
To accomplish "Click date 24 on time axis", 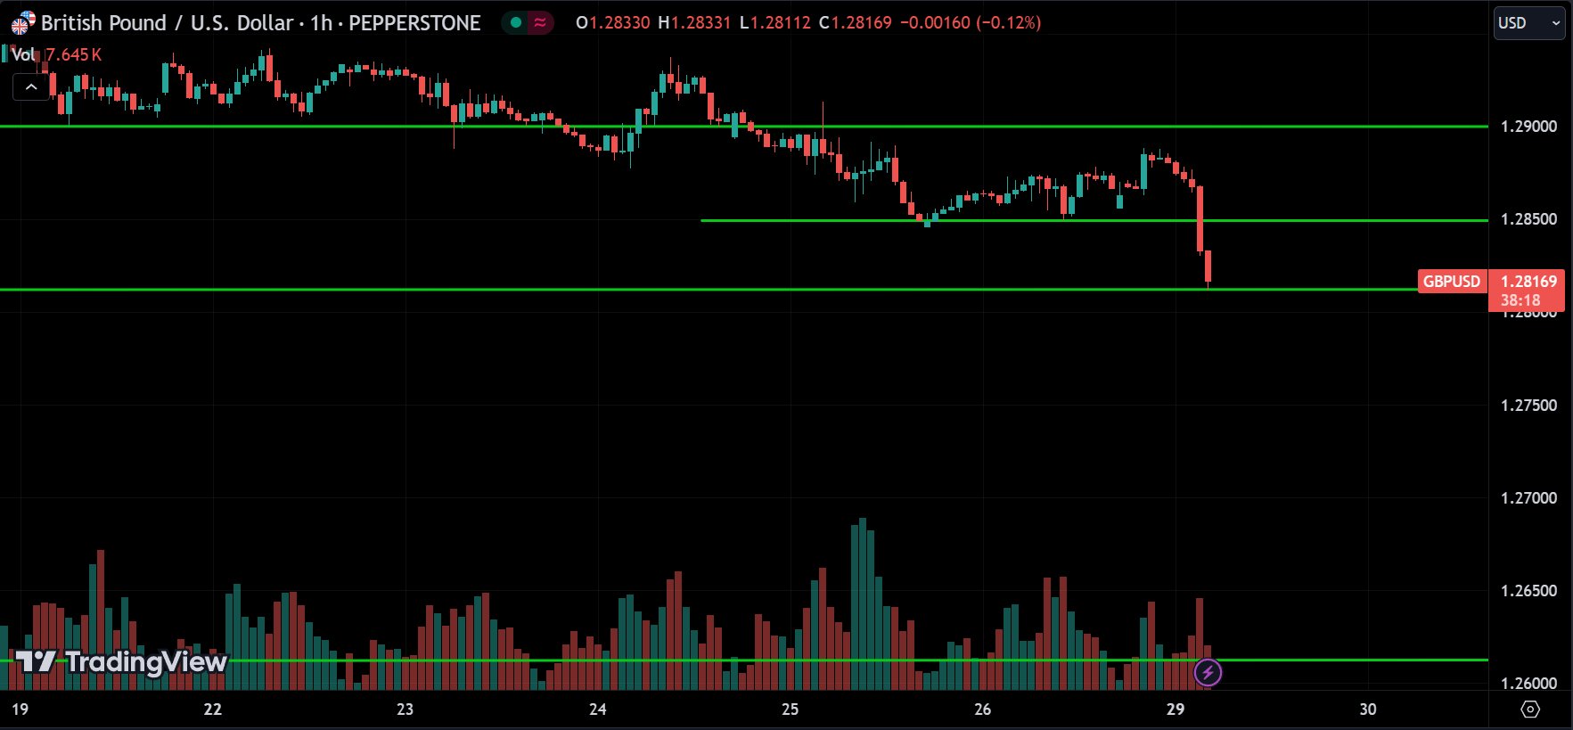I will 597,709.
